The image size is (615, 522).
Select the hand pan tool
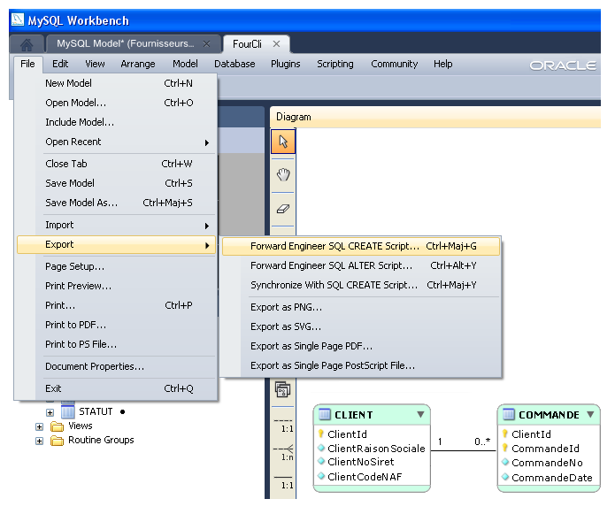coord(283,174)
